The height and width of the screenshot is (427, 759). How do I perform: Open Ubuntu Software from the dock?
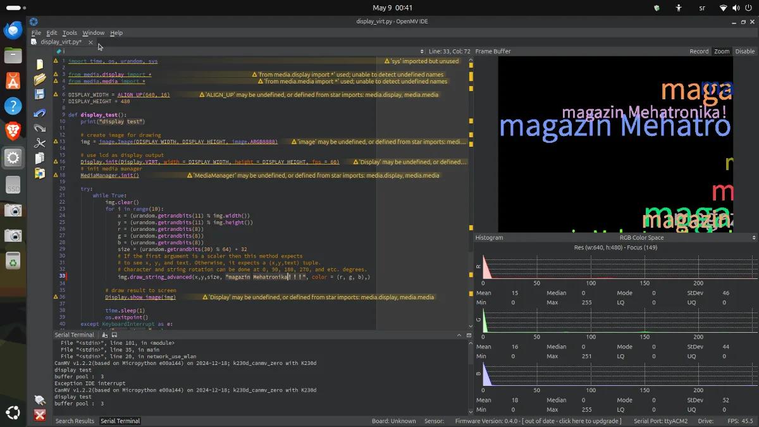[13, 80]
